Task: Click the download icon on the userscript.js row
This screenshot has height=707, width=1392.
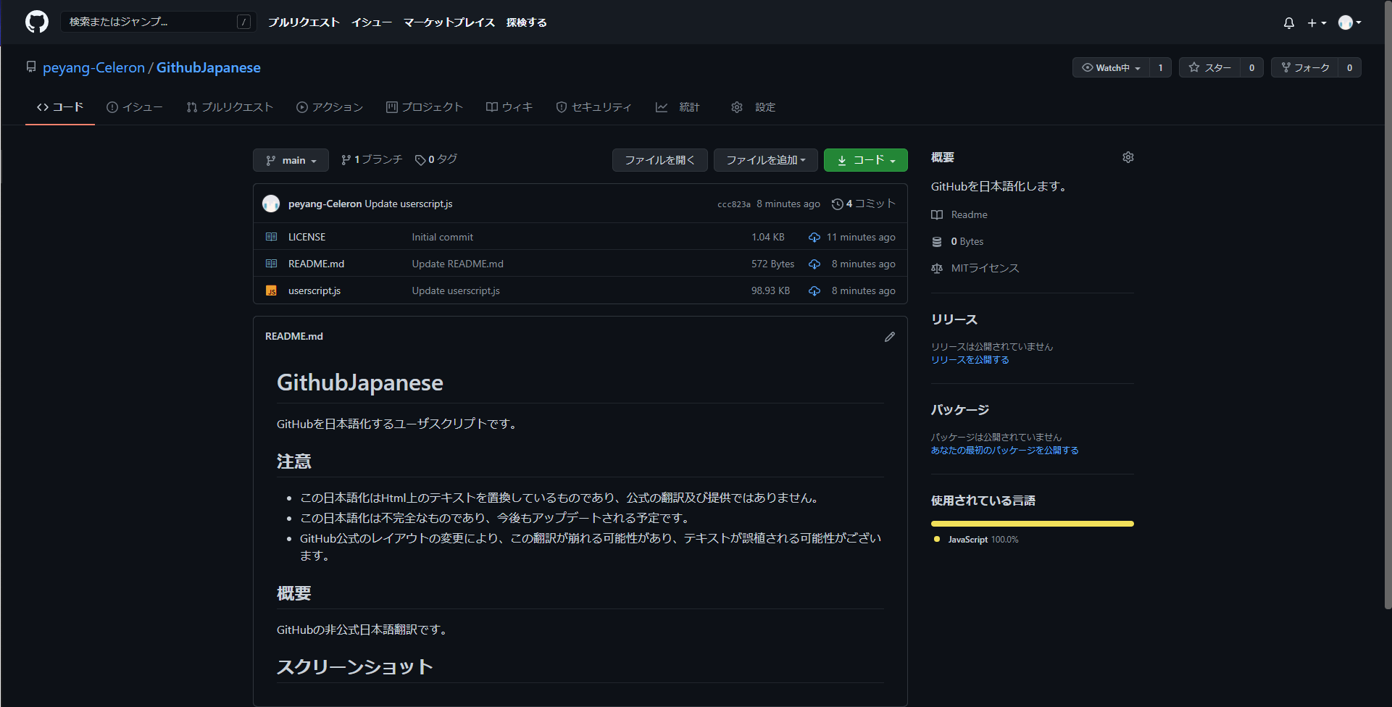Action: (814, 290)
